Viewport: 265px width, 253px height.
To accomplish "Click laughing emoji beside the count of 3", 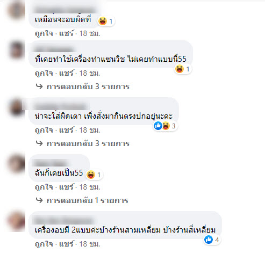I will [166, 126].
